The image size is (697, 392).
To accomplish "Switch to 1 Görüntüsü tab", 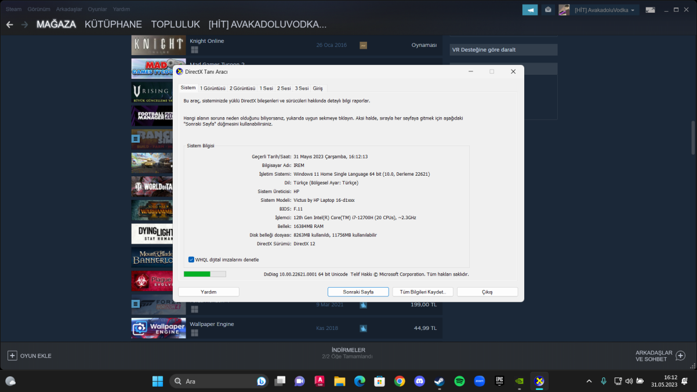I will click(x=213, y=88).
